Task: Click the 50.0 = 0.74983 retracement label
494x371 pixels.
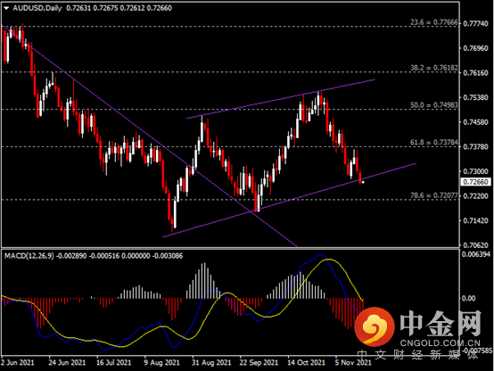Action: coord(434,105)
